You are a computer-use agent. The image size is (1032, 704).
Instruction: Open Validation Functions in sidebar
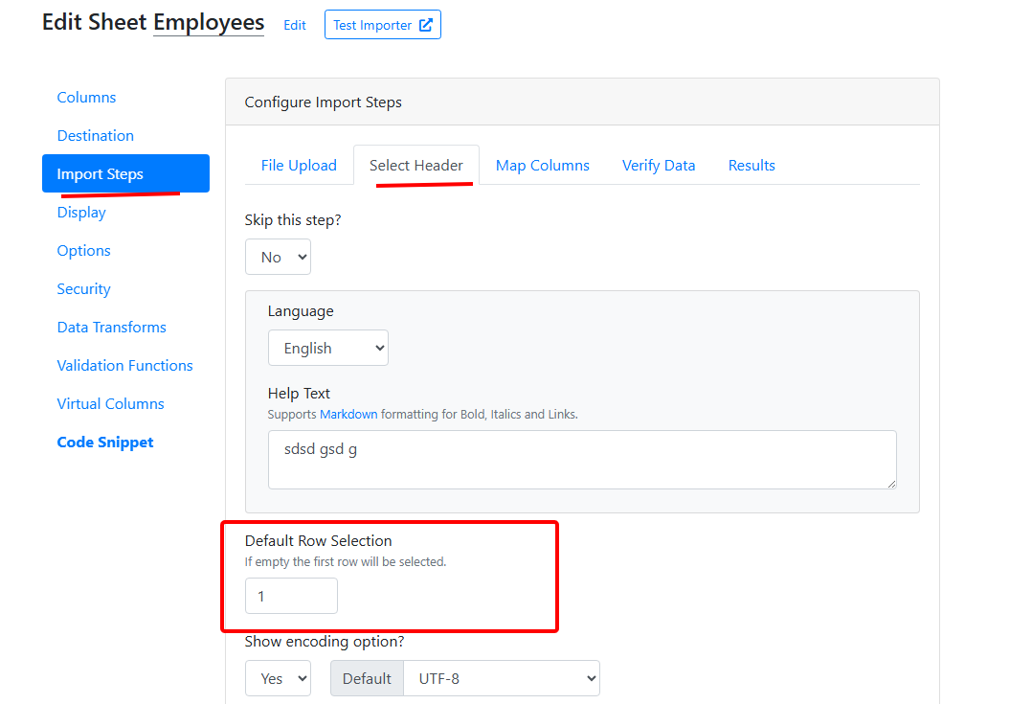(x=124, y=365)
